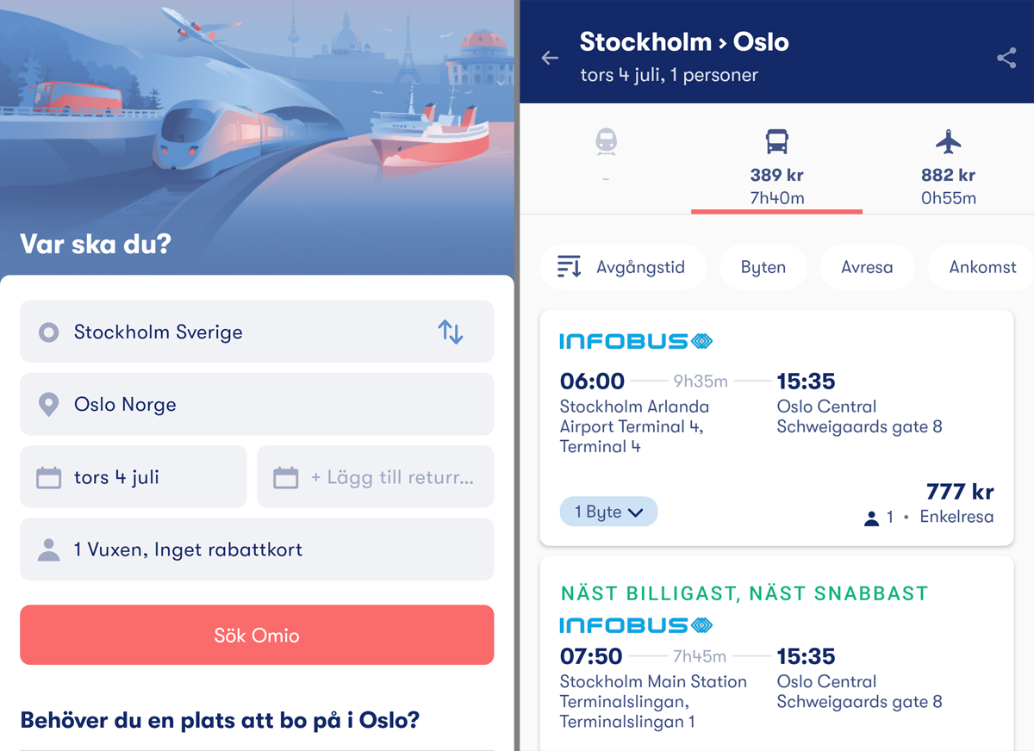Click the passenger person icon

[49, 549]
